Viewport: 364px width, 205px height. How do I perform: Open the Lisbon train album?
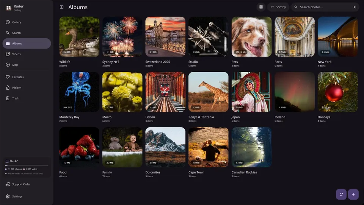pos(165,92)
